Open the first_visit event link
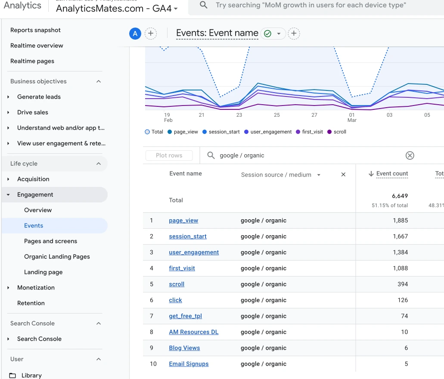The height and width of the screenshot is (379, 444). tap(182, 268)
